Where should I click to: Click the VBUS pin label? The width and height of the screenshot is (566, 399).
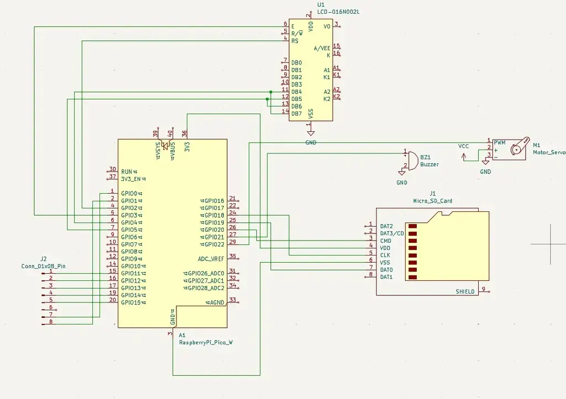(x=172, y=149)
